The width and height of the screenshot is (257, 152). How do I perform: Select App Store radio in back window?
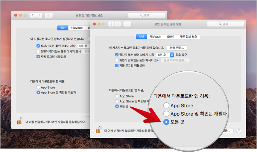[38, 87]
